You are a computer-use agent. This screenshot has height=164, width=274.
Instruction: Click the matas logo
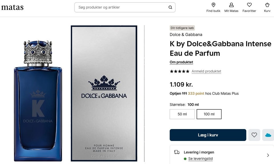[x=12, y=7]
